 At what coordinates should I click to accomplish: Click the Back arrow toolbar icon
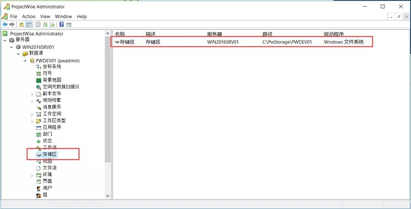click(x=5, y=24)
